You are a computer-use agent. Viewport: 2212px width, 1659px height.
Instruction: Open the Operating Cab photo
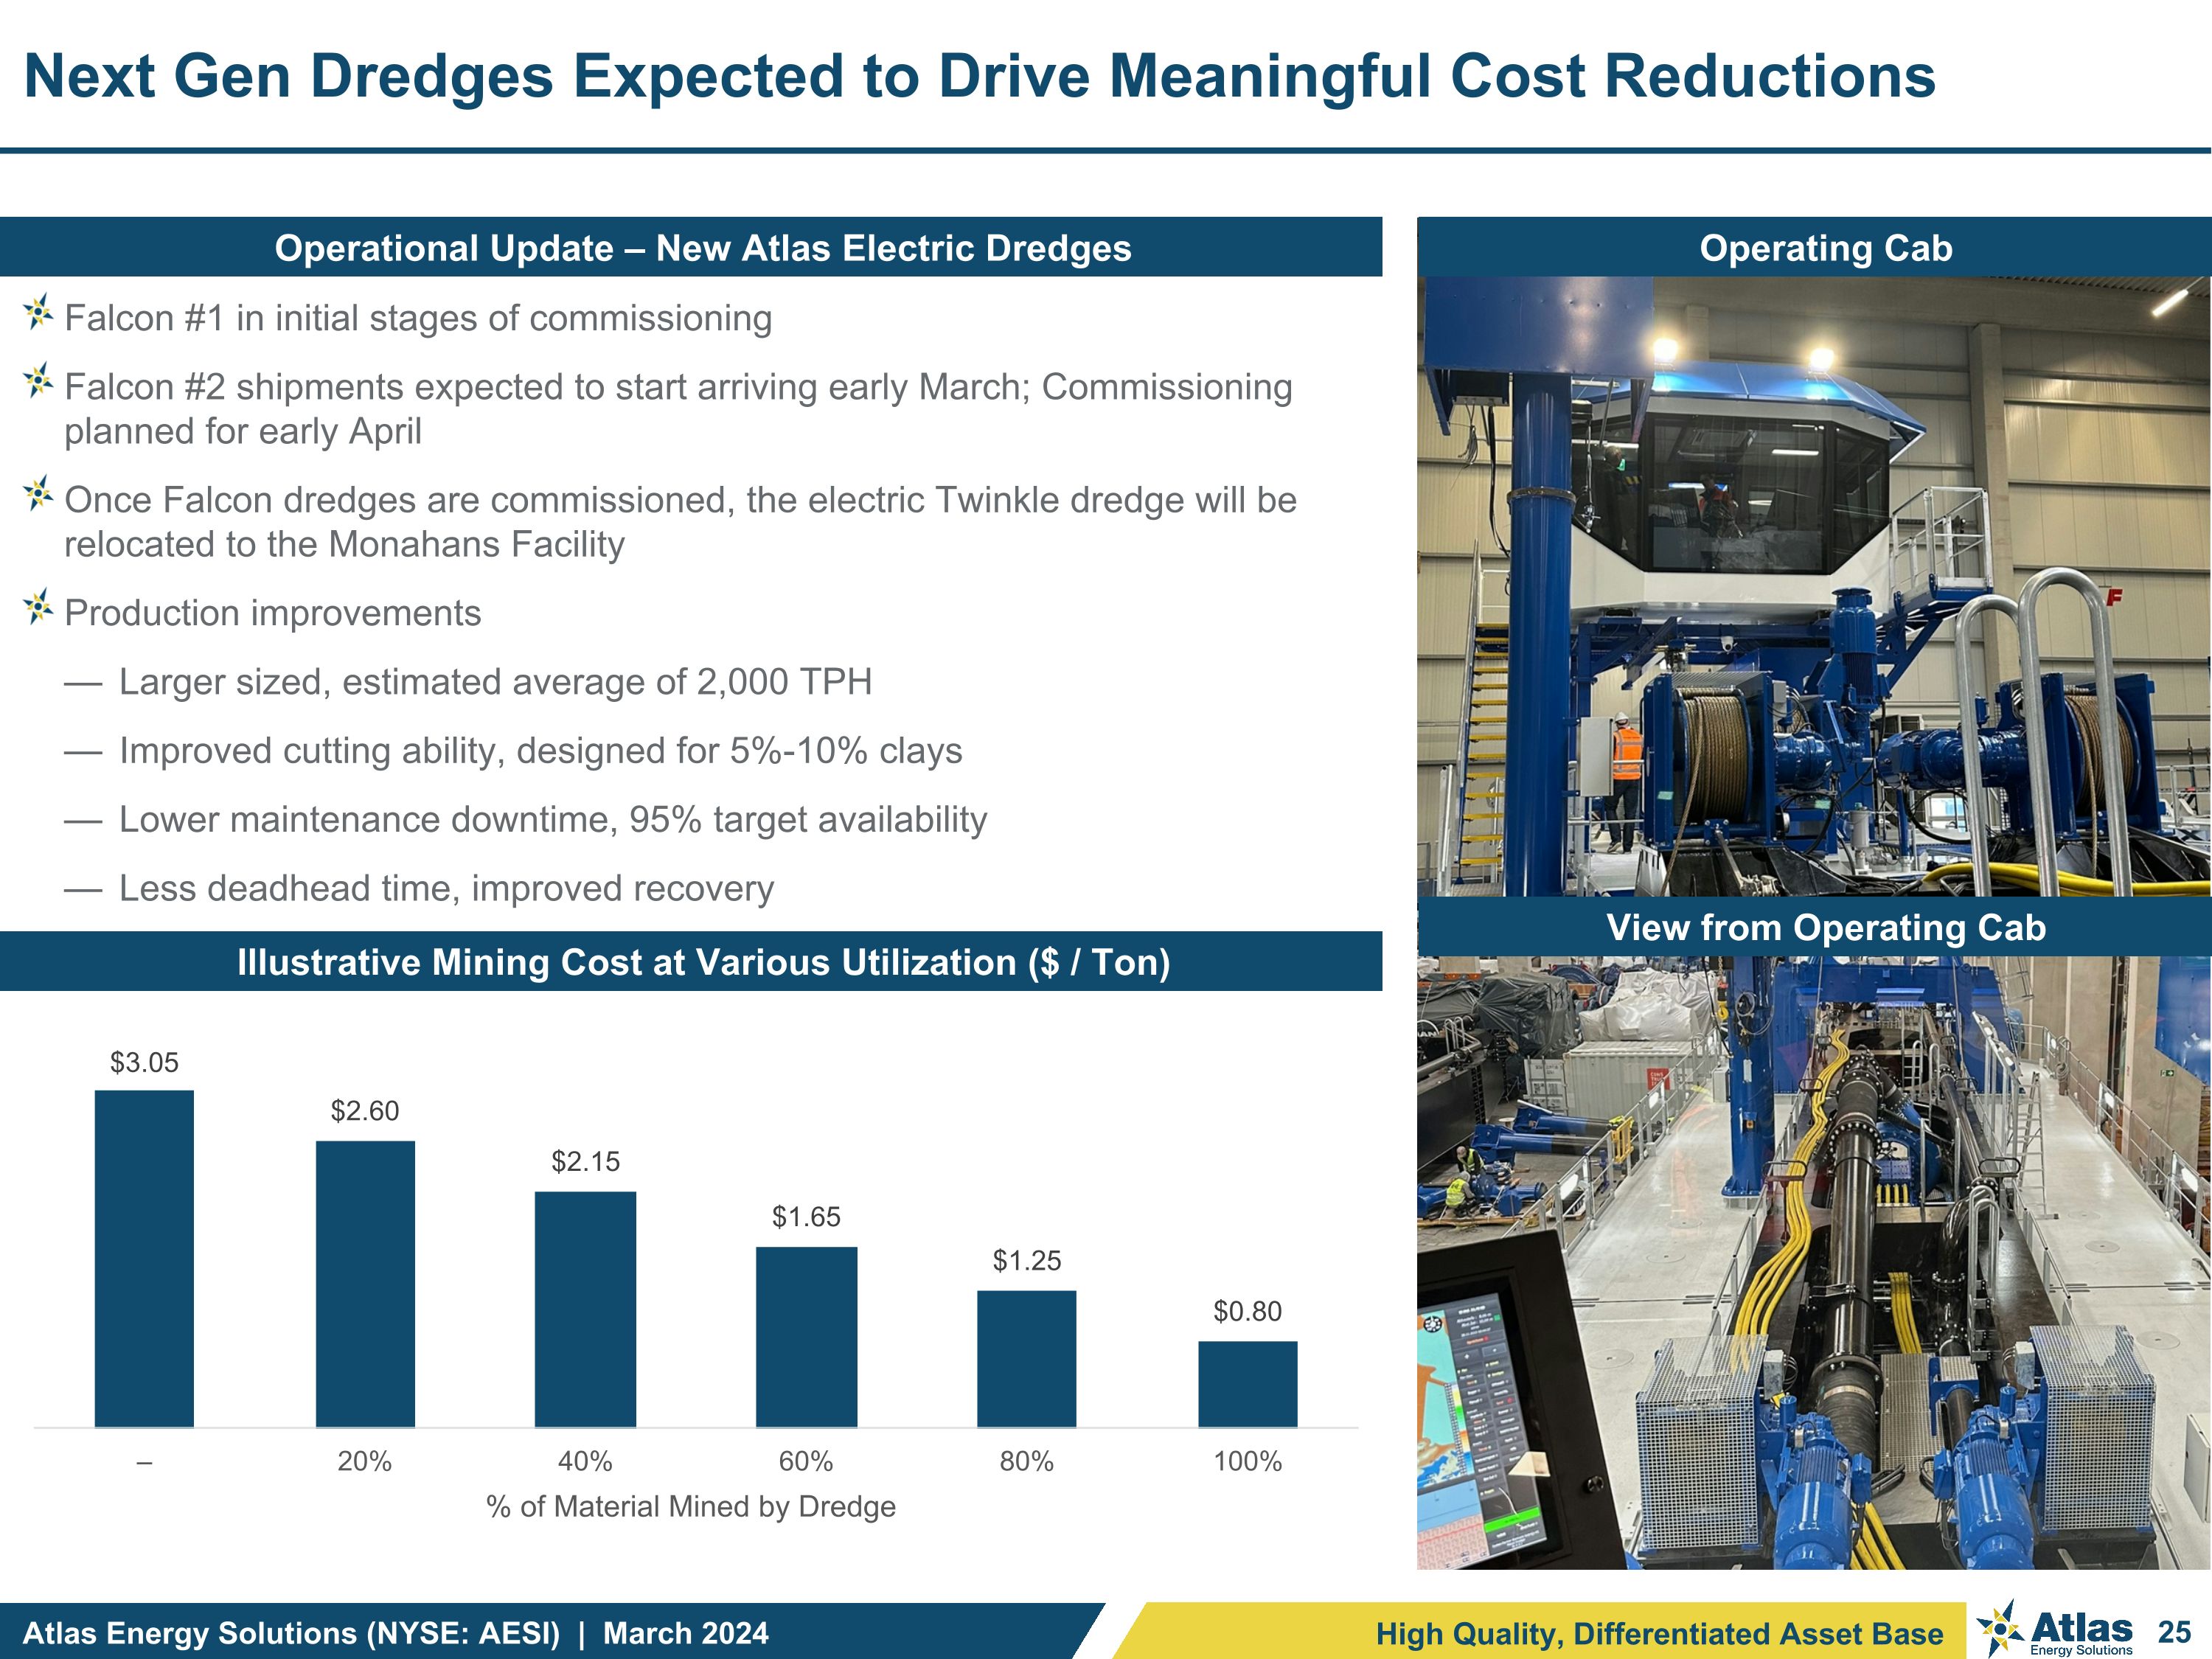[x=1814, y=586]
